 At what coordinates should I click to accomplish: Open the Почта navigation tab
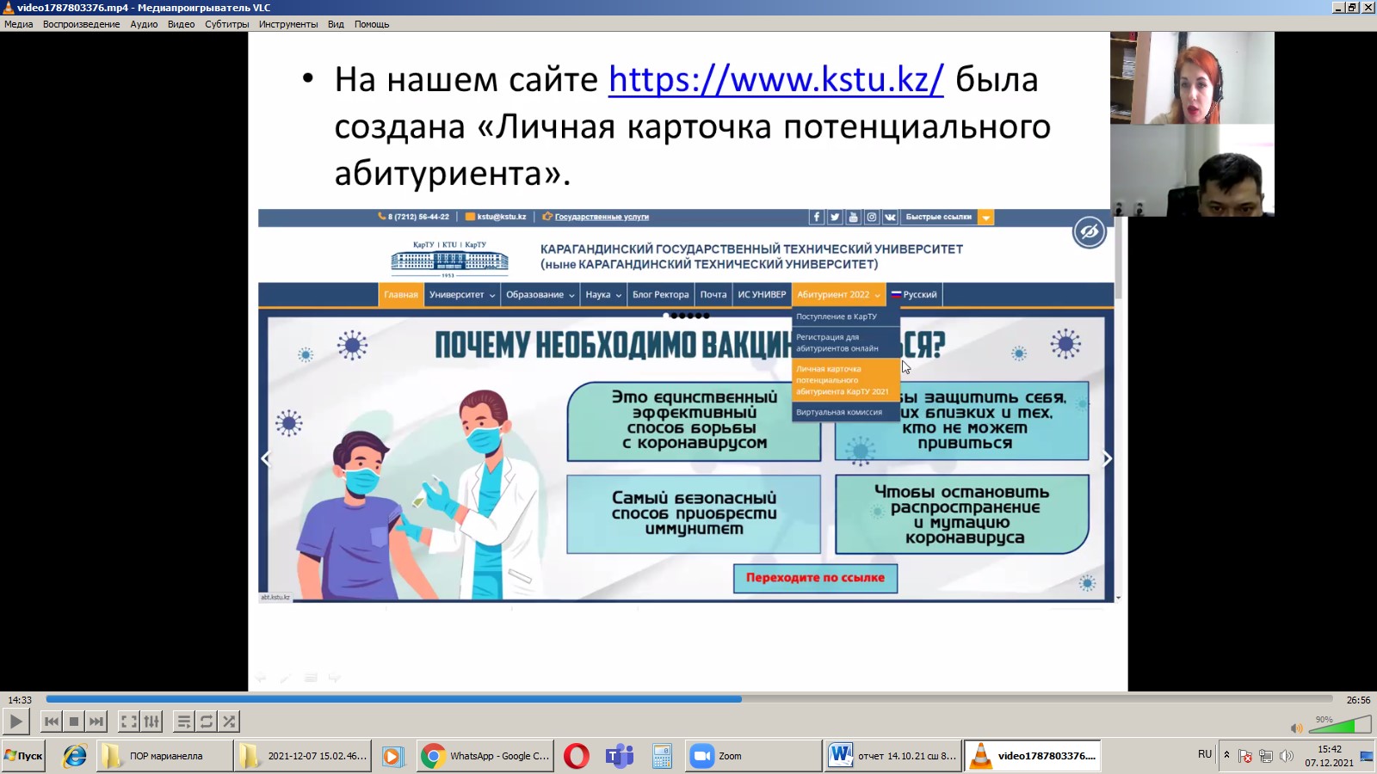pos(713,294)
